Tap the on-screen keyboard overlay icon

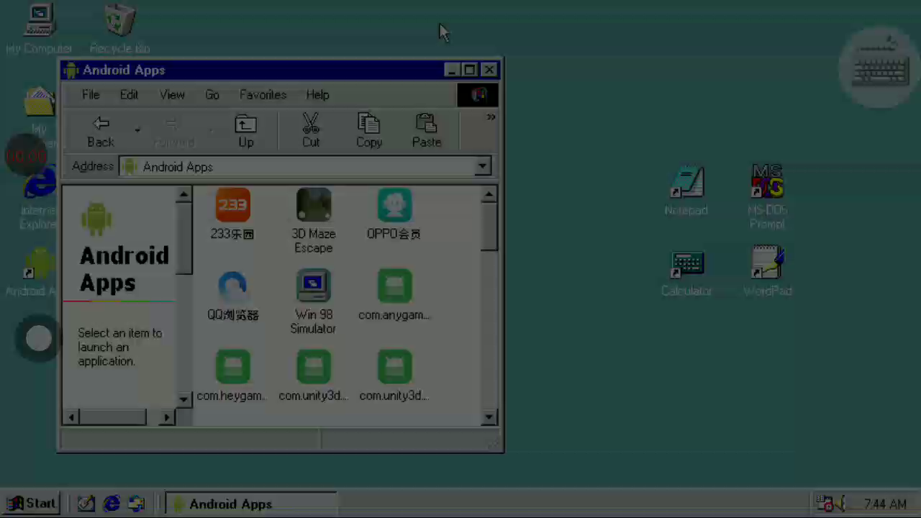(x=880, y=69)
